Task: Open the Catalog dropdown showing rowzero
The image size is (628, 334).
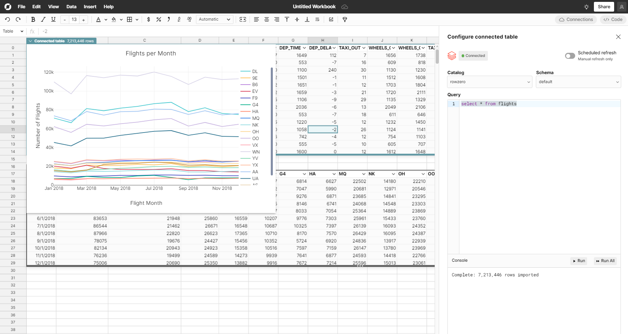Action: [490, 82]
